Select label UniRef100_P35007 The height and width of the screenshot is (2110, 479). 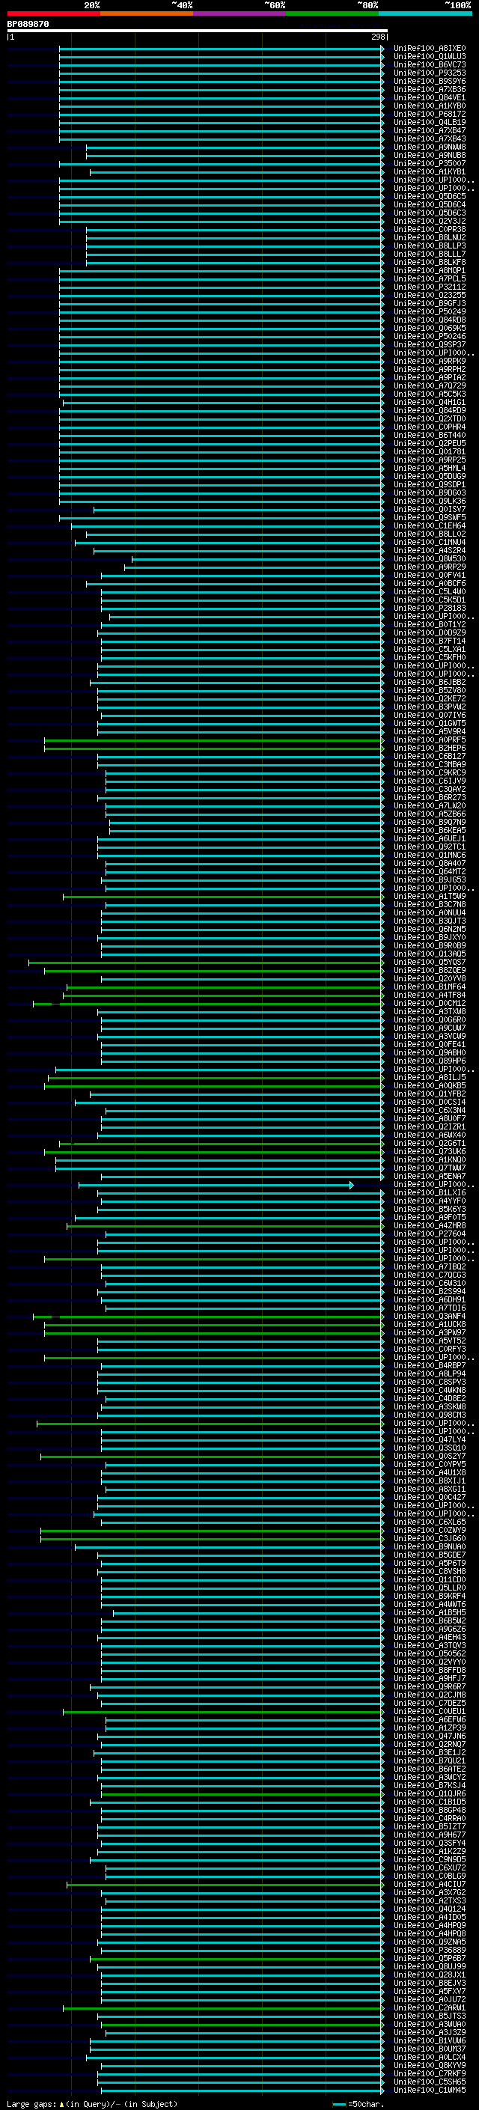point(430,164)
